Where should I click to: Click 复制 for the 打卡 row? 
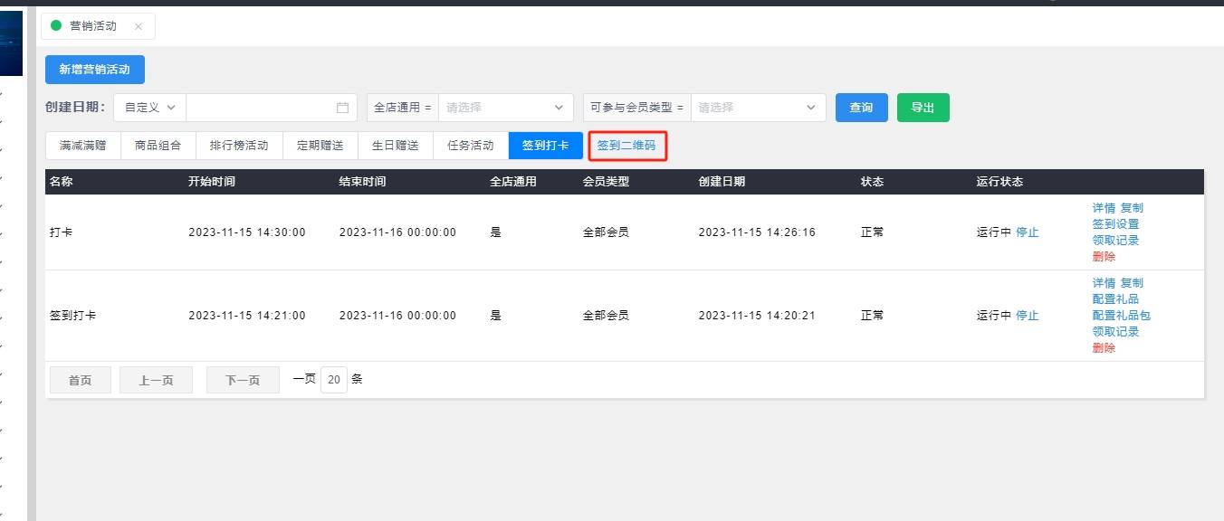(1132, 208)
